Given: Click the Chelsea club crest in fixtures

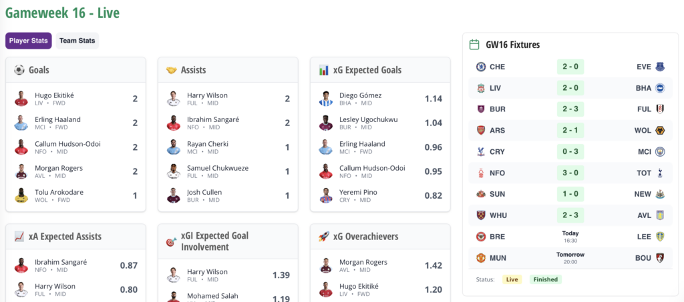Looking at the screenshot, I should (480, 67).
